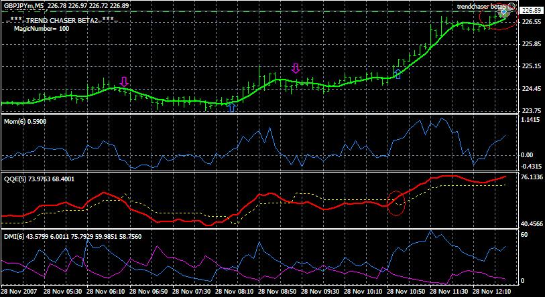The image size is (545, 297).
Task: Click the trendchaser beta5 expert label
Action: tap(482, 6)
